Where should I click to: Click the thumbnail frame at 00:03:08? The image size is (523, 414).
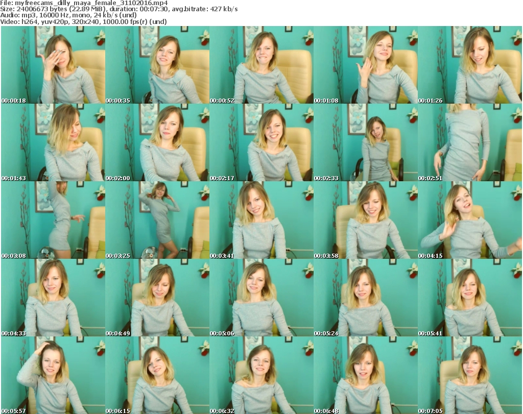pyautogui.click(x=53, y=220)
